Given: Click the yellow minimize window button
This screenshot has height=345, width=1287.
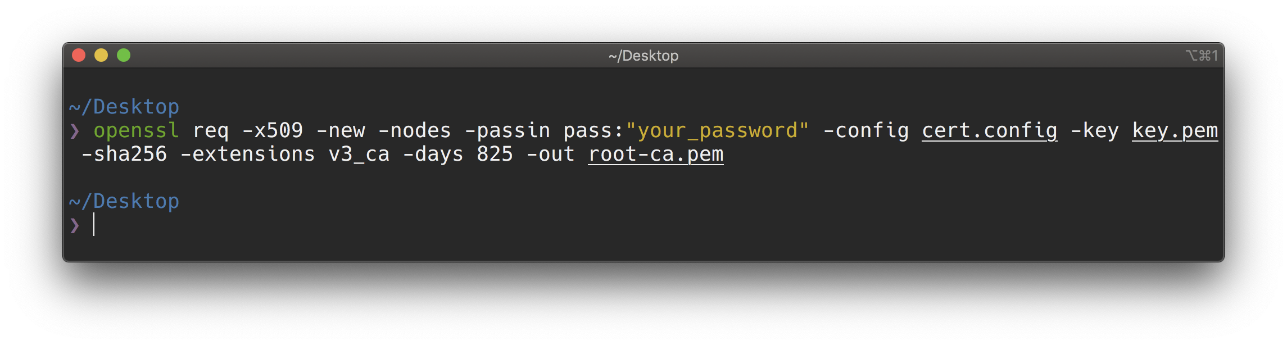Looking at the screenshot, I should click(x=101, y=55).
